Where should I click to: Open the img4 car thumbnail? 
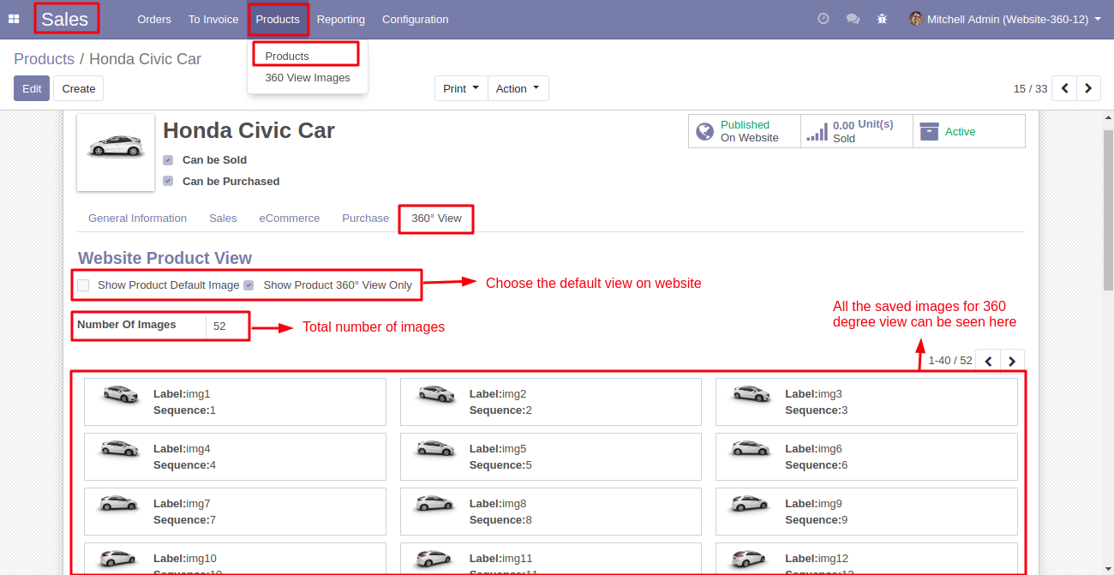(x=120, y=448)
